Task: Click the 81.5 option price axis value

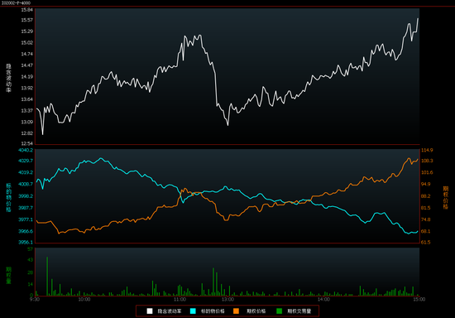Action: point(426,208)
